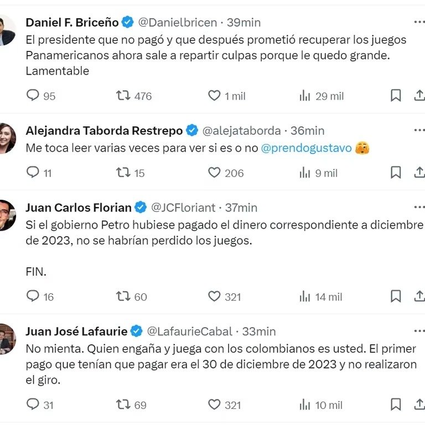Open more options on Juan Carlos Florian's tweet
Screen dimensions: 425x425
419,208
